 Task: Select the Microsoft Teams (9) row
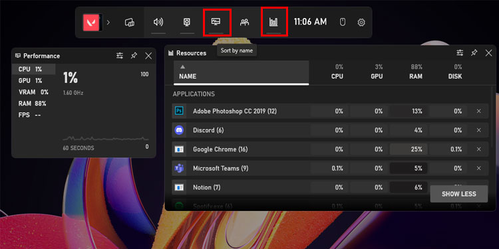(x=330, y=169)
